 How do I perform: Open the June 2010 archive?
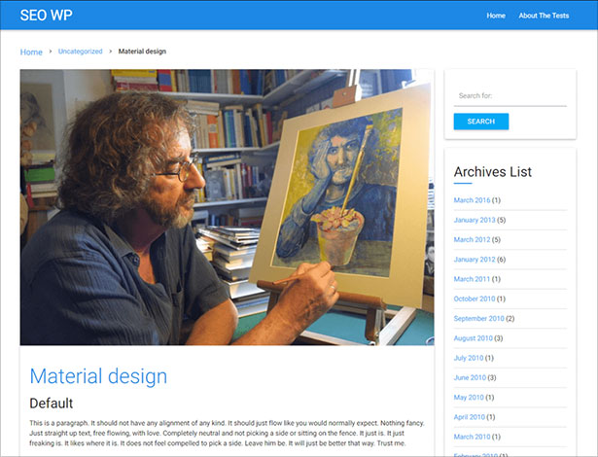point(470,377)
